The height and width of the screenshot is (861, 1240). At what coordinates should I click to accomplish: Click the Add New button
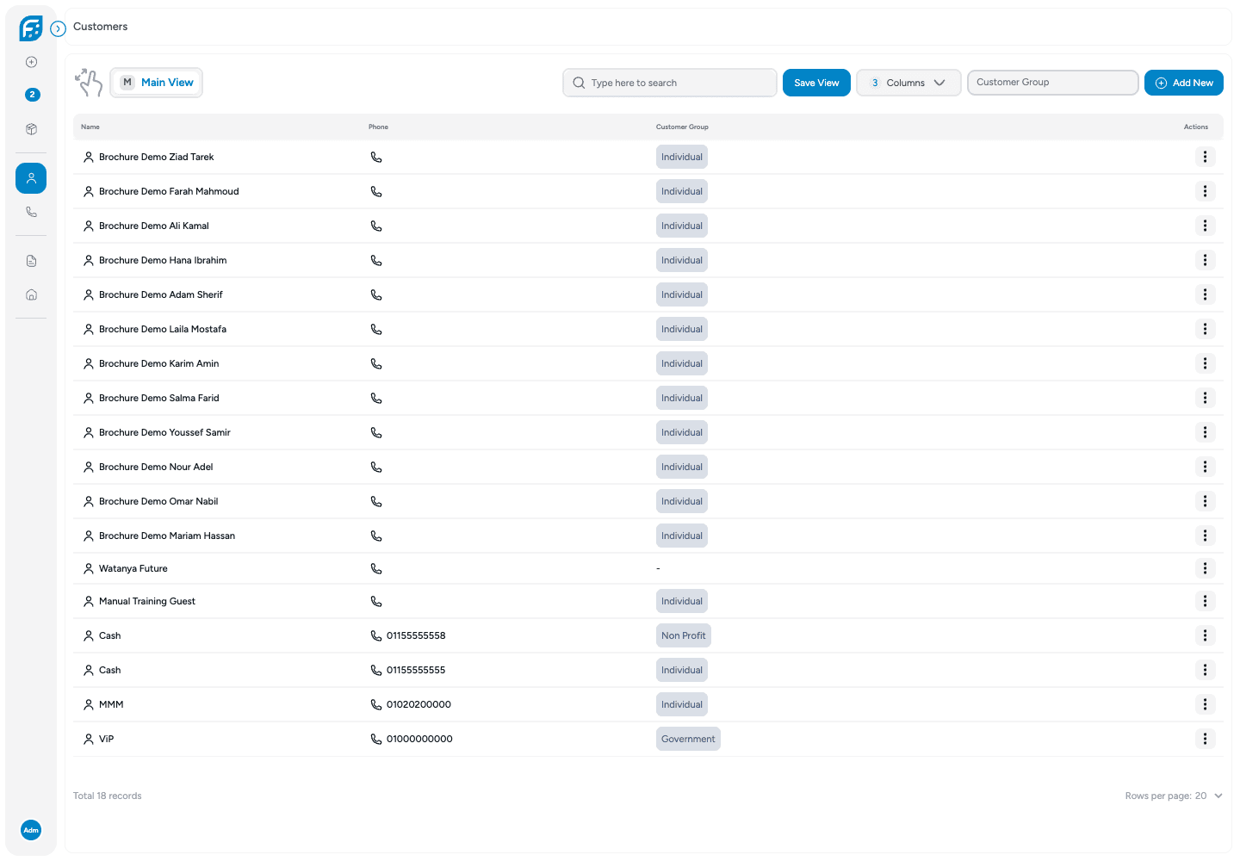coord(1184,83)
